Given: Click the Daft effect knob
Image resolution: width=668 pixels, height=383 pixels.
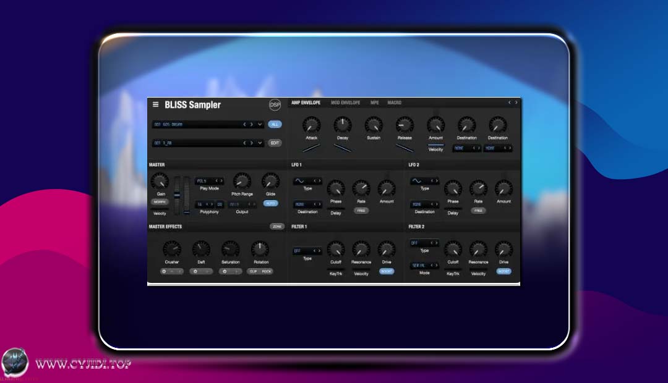Looking at the screenshot, I should [x=201, y=250].
